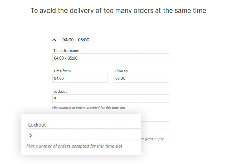Select the Time to input box
The width and height of the screenshot is (228, 164).
click(141, 78)
